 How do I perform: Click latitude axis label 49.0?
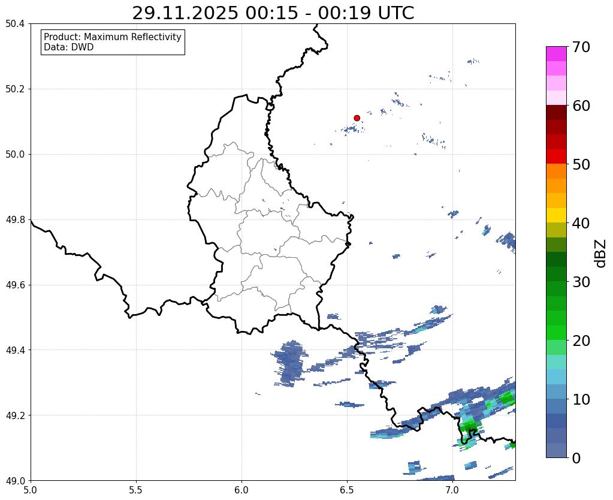pyautogui.click(x=15, y=481)
